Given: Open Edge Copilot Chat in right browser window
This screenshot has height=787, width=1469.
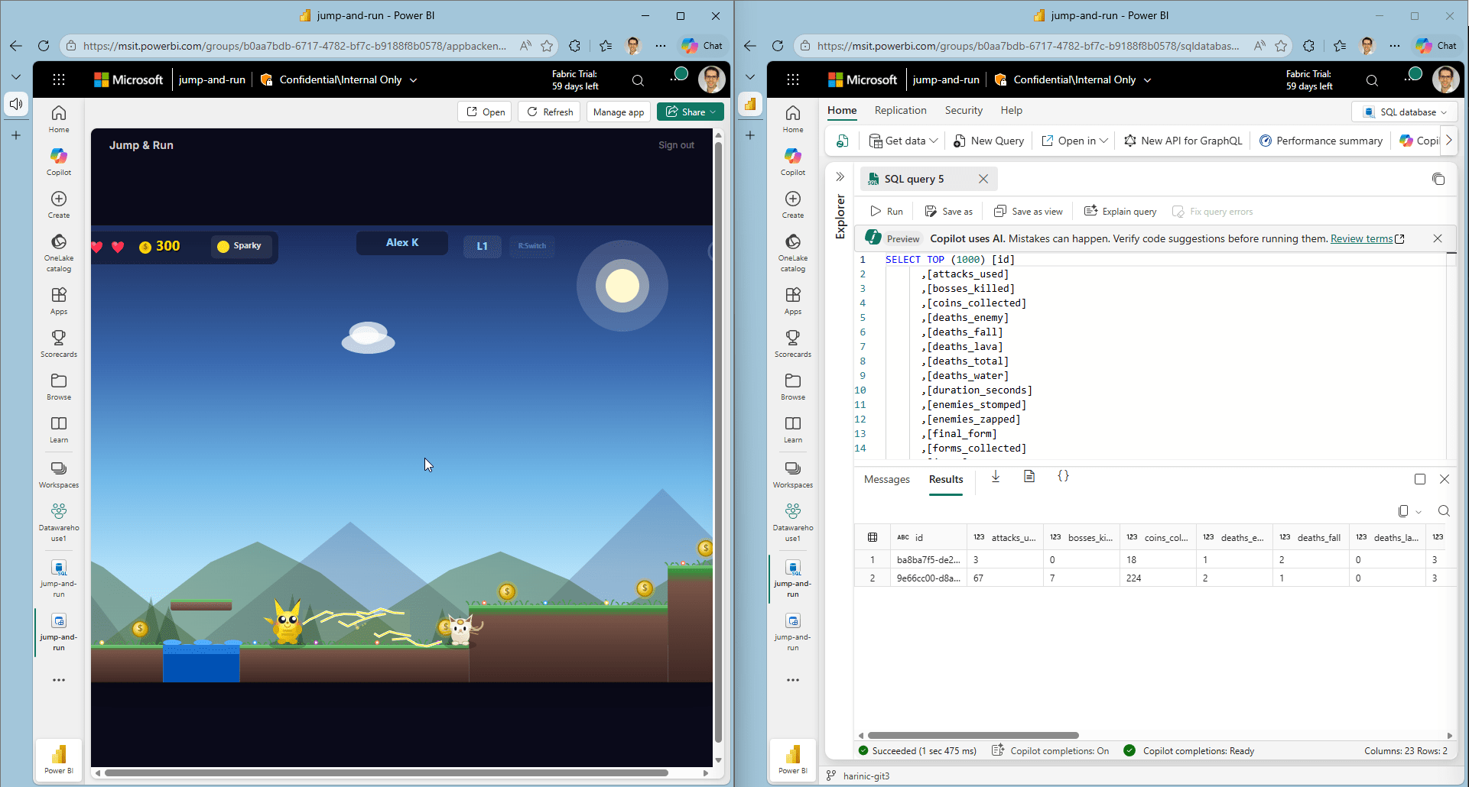Looking at the screenshot, I should 1436,46.
